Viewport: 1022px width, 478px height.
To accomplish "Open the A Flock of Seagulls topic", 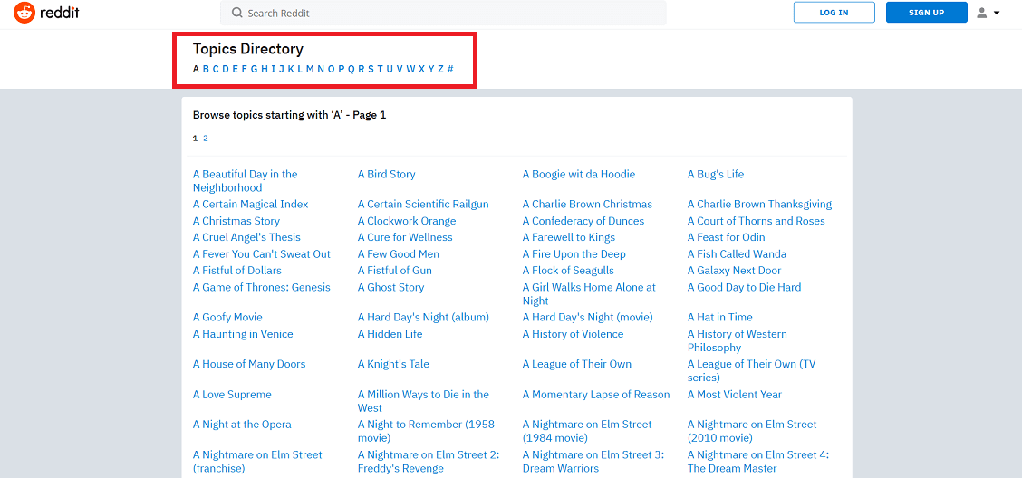I will pyautogui.click(x=568, y=271).
